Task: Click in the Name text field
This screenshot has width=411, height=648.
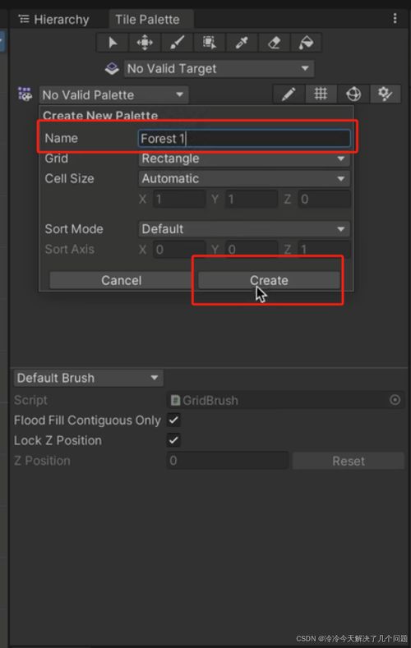Action: (244, 139)
